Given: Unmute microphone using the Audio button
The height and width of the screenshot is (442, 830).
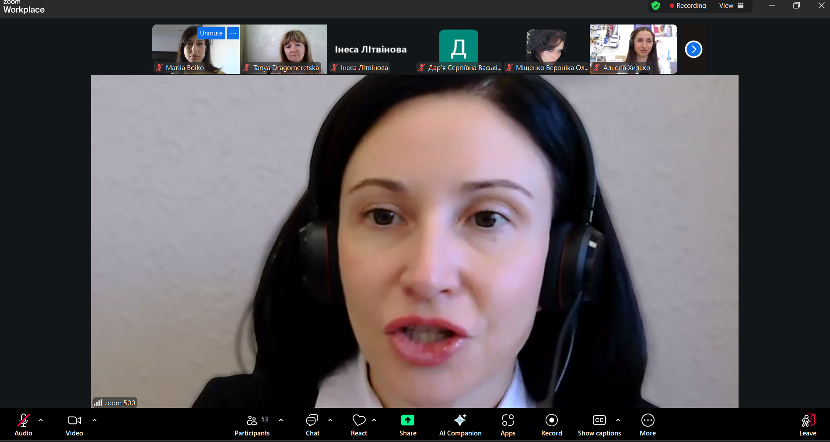Looking at the screenshot, I should coord(23,425).
